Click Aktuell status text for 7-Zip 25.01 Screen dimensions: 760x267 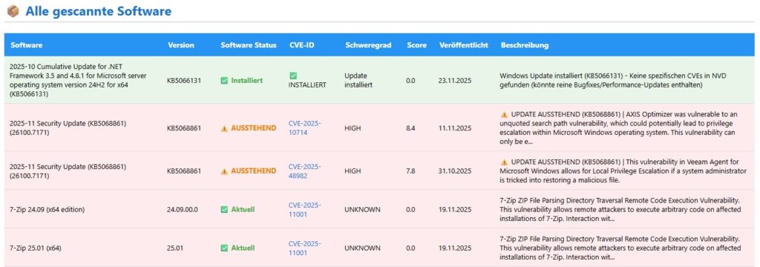pyautogui.click(x=243, y=248)
